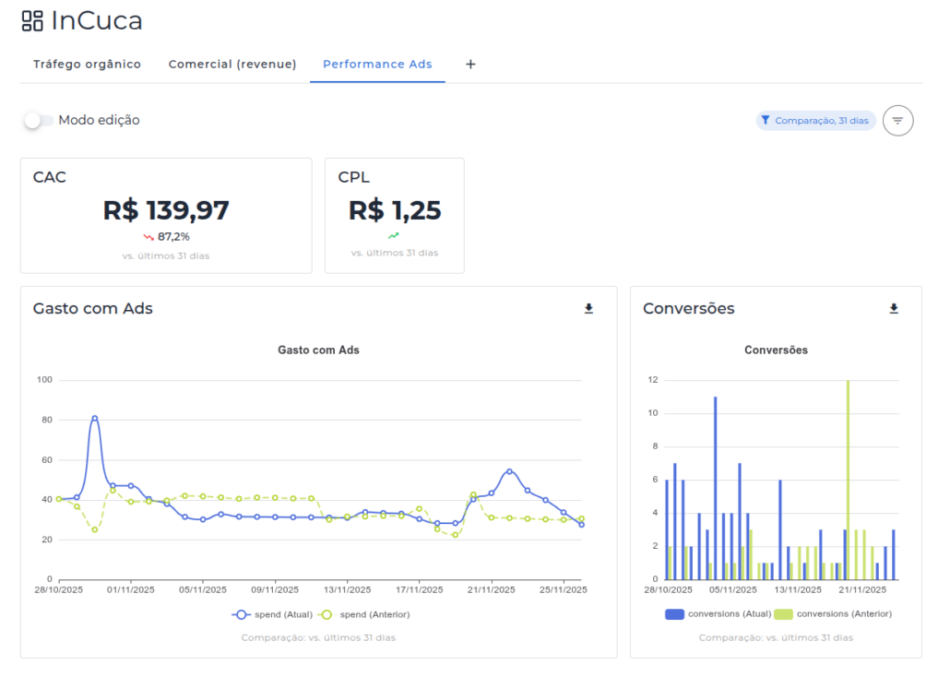
Task: Open the Comercial (revenue) tab
Action: (x=232, y=65)
